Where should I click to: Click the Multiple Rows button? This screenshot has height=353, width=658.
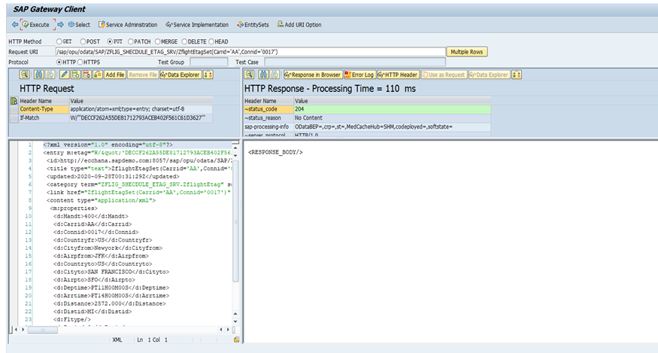[467, 52]
